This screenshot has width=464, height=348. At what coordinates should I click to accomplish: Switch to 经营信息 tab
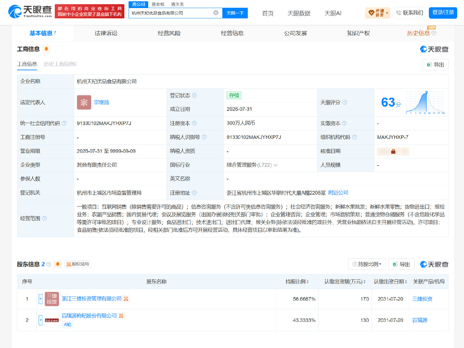pos(232,33)
